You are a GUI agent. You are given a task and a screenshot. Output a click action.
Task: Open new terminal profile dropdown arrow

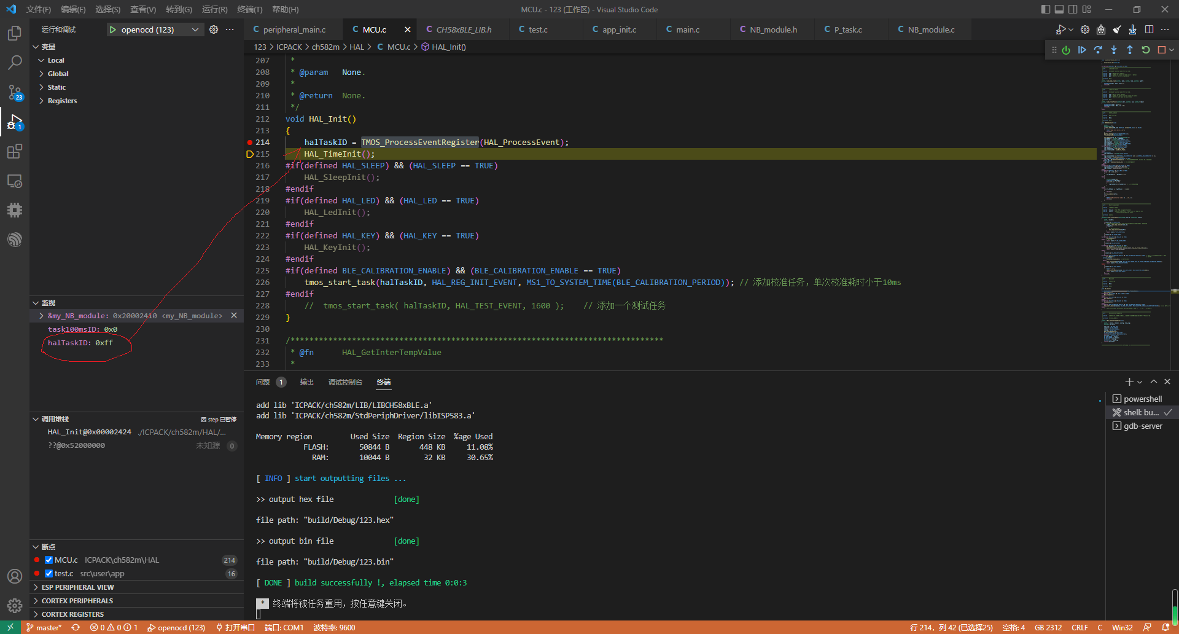point(1140,382)
